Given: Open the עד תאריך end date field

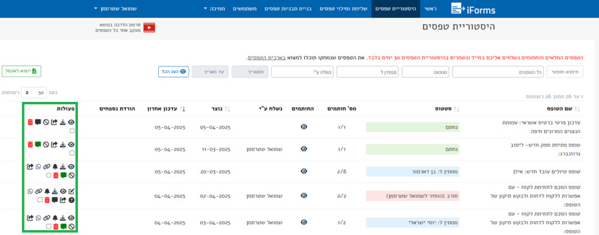Looking at the screenshot, I should coord(210,72).
